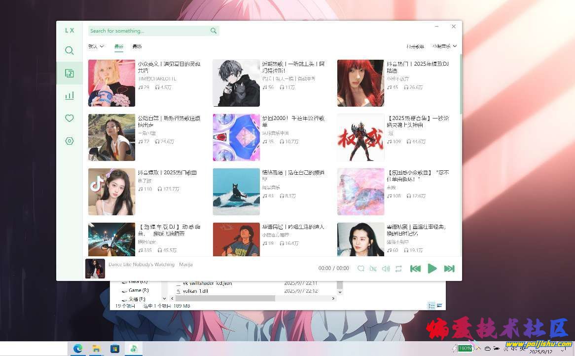
Task: Switch Explorer to details view icon
Action: (431, 306)
